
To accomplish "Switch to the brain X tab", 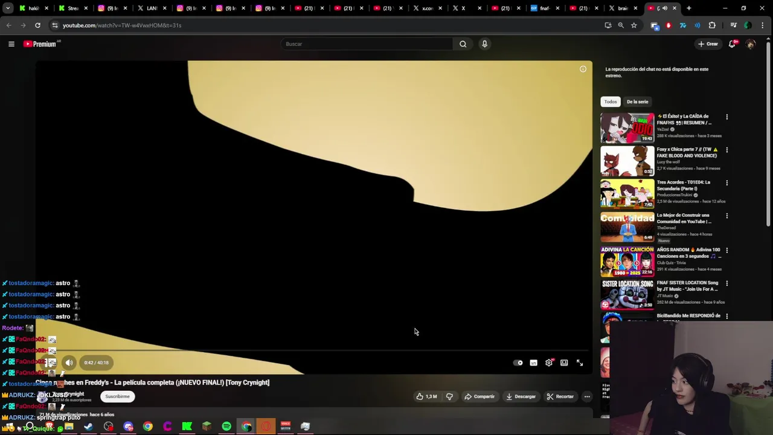I will [x=622, y=8].
